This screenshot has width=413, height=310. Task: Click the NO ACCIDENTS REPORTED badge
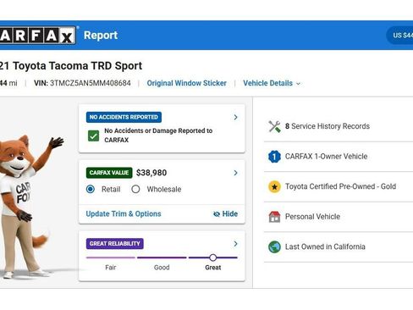pos(124,117)
